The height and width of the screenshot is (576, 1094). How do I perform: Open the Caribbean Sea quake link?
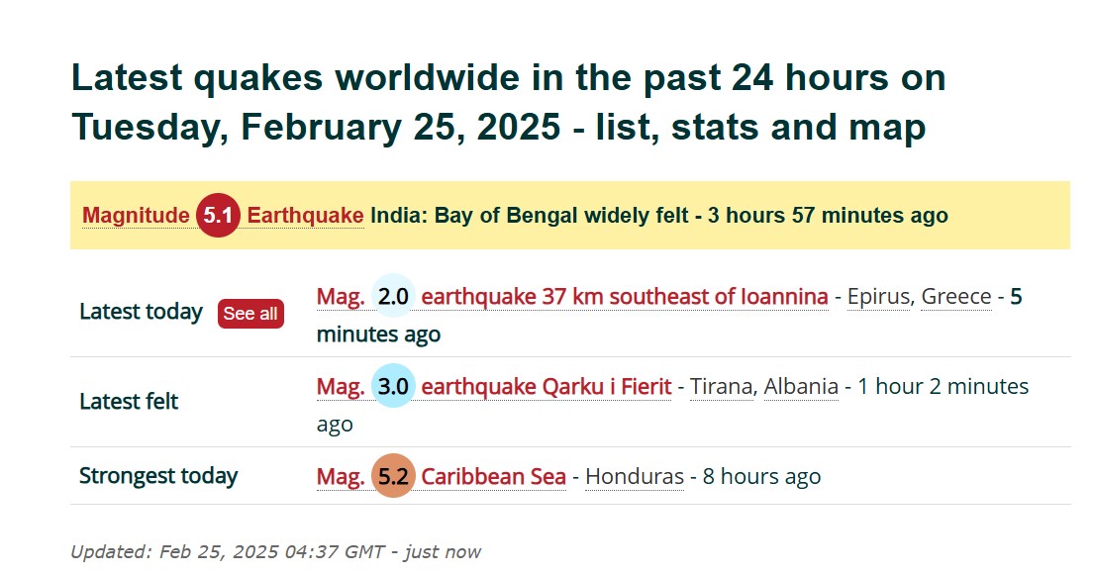tap(493, 476)
